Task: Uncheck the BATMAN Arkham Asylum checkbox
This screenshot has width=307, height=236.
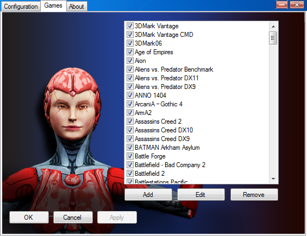Action: [x=130, y=147]
